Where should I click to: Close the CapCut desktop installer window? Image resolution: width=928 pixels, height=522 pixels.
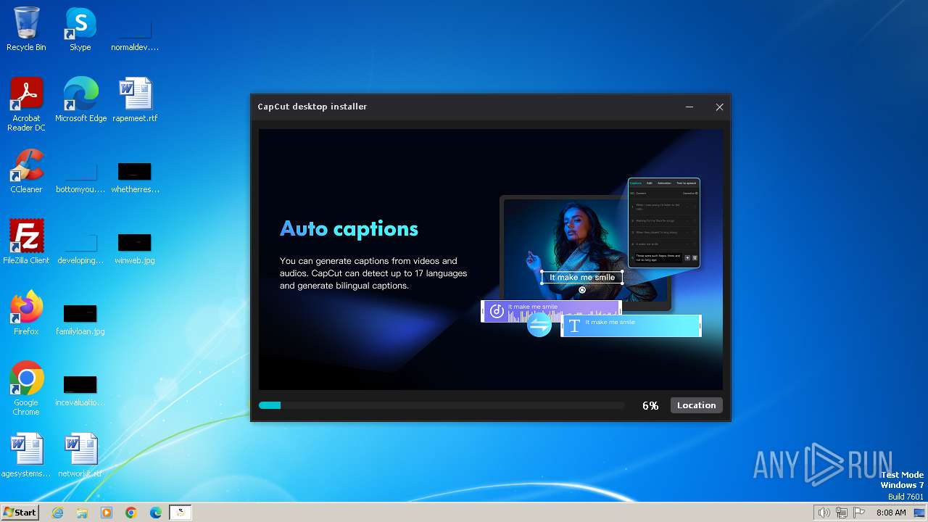(719, 107)
